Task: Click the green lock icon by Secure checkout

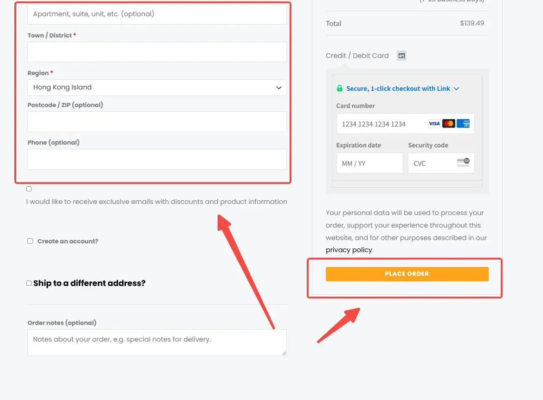Action: click(340, 89)
